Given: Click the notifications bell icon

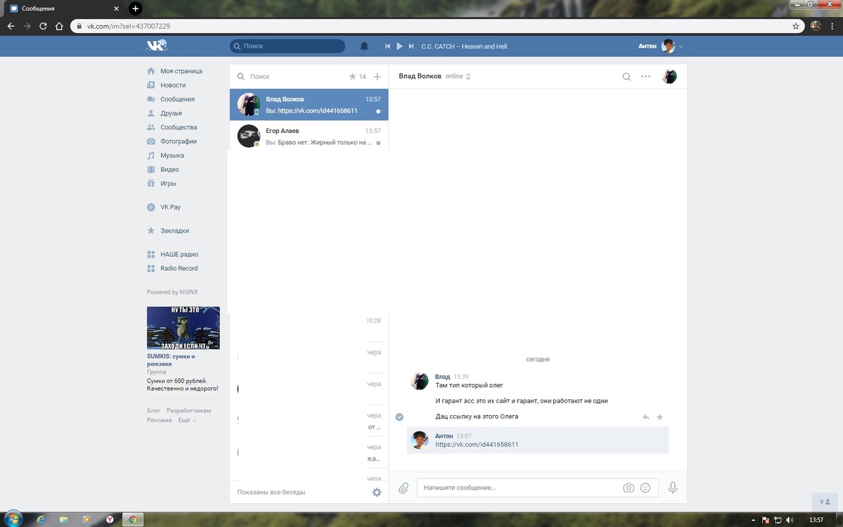Looking at the screenshot, I should coord(364,46).
